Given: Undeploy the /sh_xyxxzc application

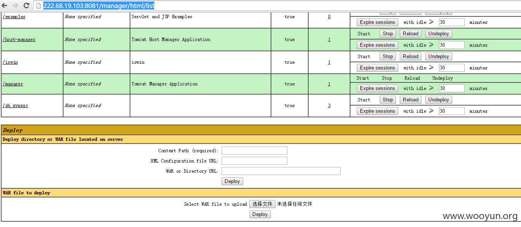Looking at the screenshot, I should point(439,100).
